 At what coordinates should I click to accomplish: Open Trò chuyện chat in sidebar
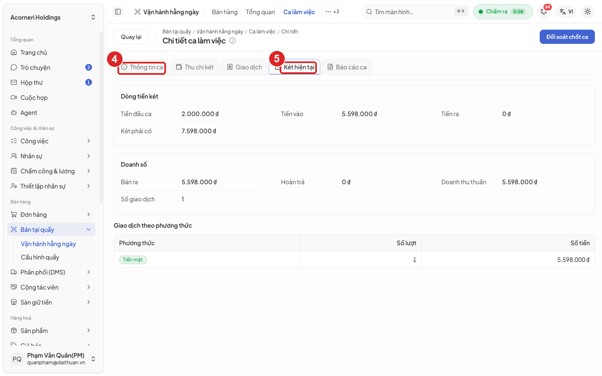(51, 68)
